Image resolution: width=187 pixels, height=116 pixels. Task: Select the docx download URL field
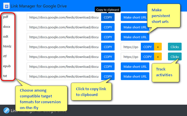(x=64, y=27)
